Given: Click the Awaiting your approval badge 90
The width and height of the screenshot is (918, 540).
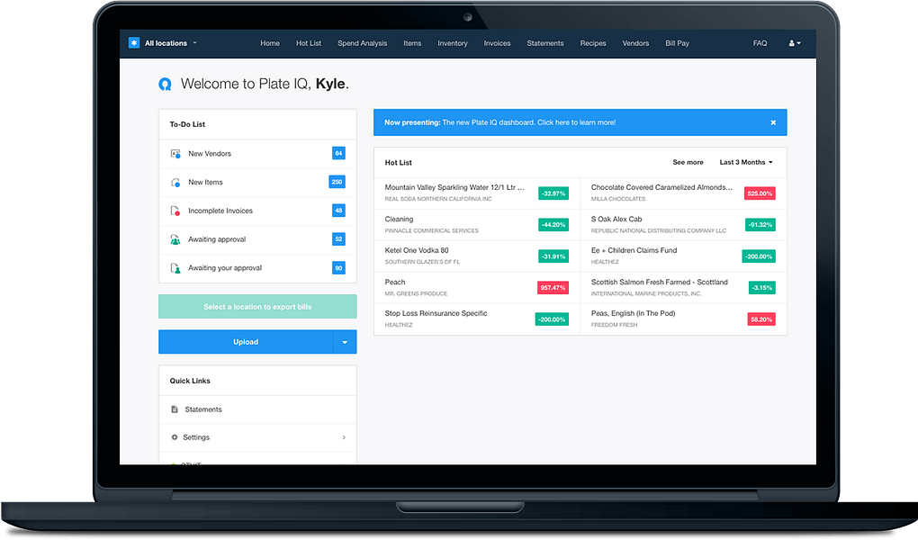Looking at the screenshot, I should click(x=338, y=268).
